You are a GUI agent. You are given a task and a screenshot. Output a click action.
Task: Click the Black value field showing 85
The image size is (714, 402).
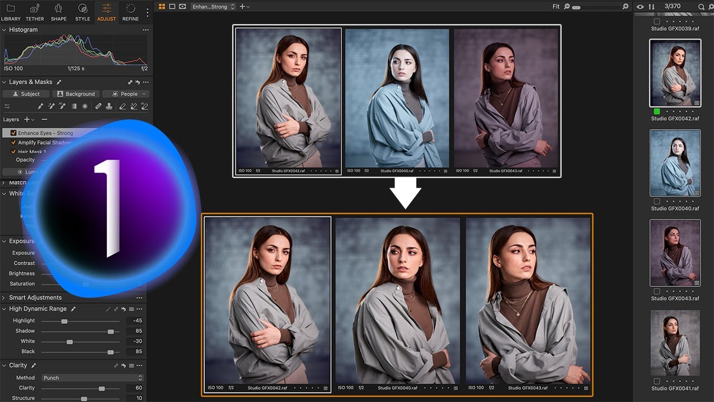(135, 352)
